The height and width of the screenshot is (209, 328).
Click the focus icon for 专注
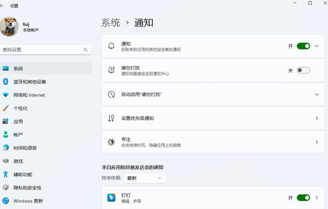point(111,142)
